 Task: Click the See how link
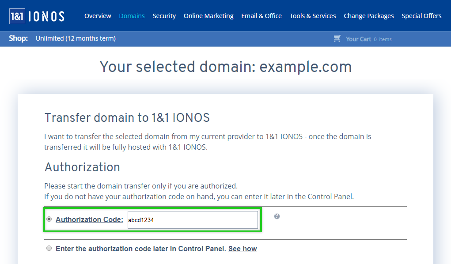coord(243,249)
